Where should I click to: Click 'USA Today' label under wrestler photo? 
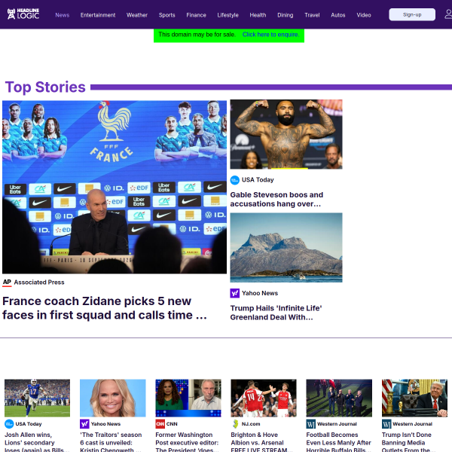tap(258, 180)
